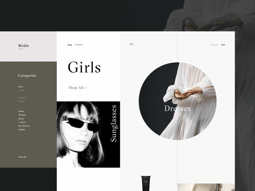The height and width of the screenshot is (191, 255).
Task: Open the Sunglasses image card
Action: click(88, 134)
